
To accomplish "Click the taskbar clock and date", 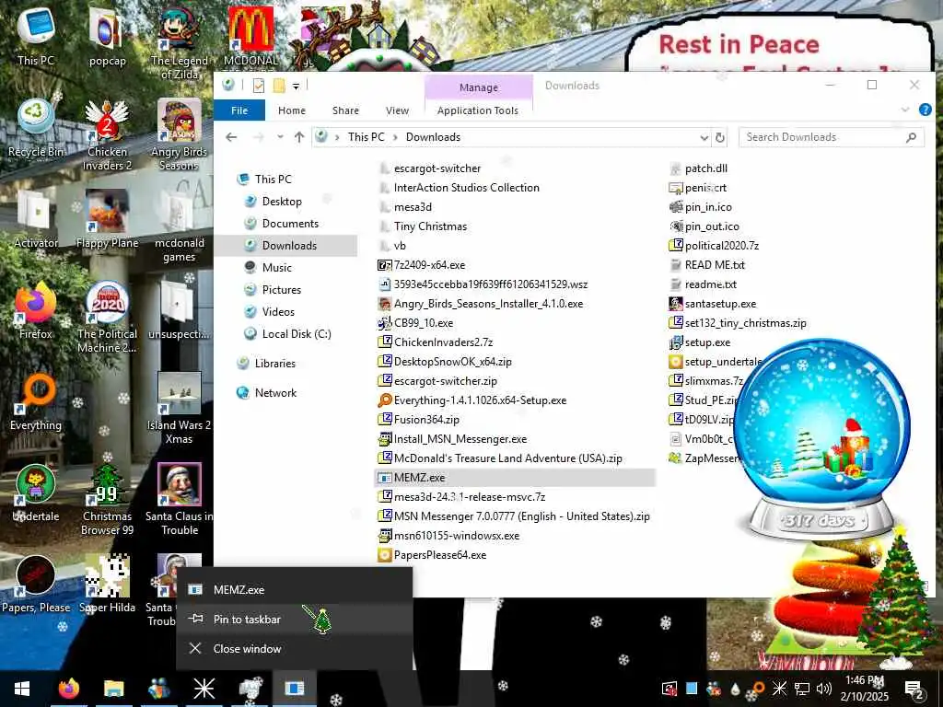I will [x=864, y=689].
